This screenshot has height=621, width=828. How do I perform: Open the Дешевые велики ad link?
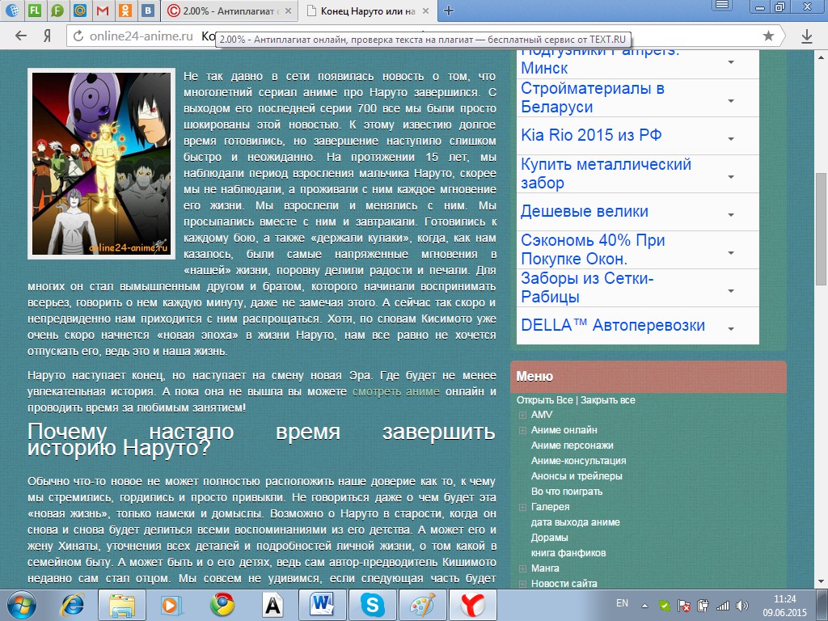tap(584, 211)
